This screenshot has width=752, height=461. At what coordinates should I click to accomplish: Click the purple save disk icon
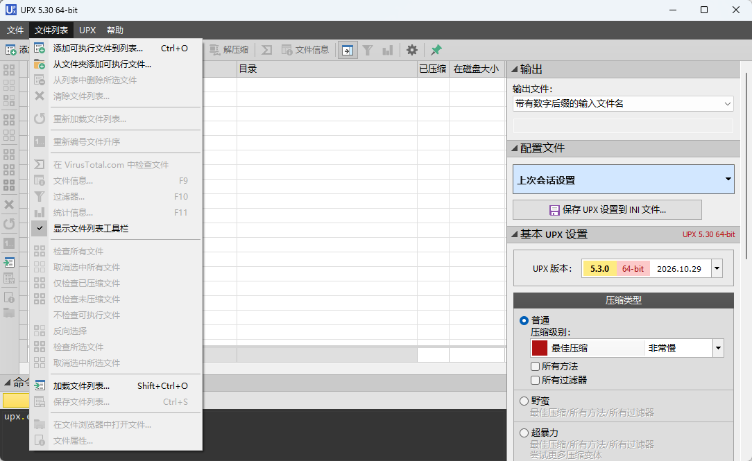pyautogui.click(x=554, y=210)
